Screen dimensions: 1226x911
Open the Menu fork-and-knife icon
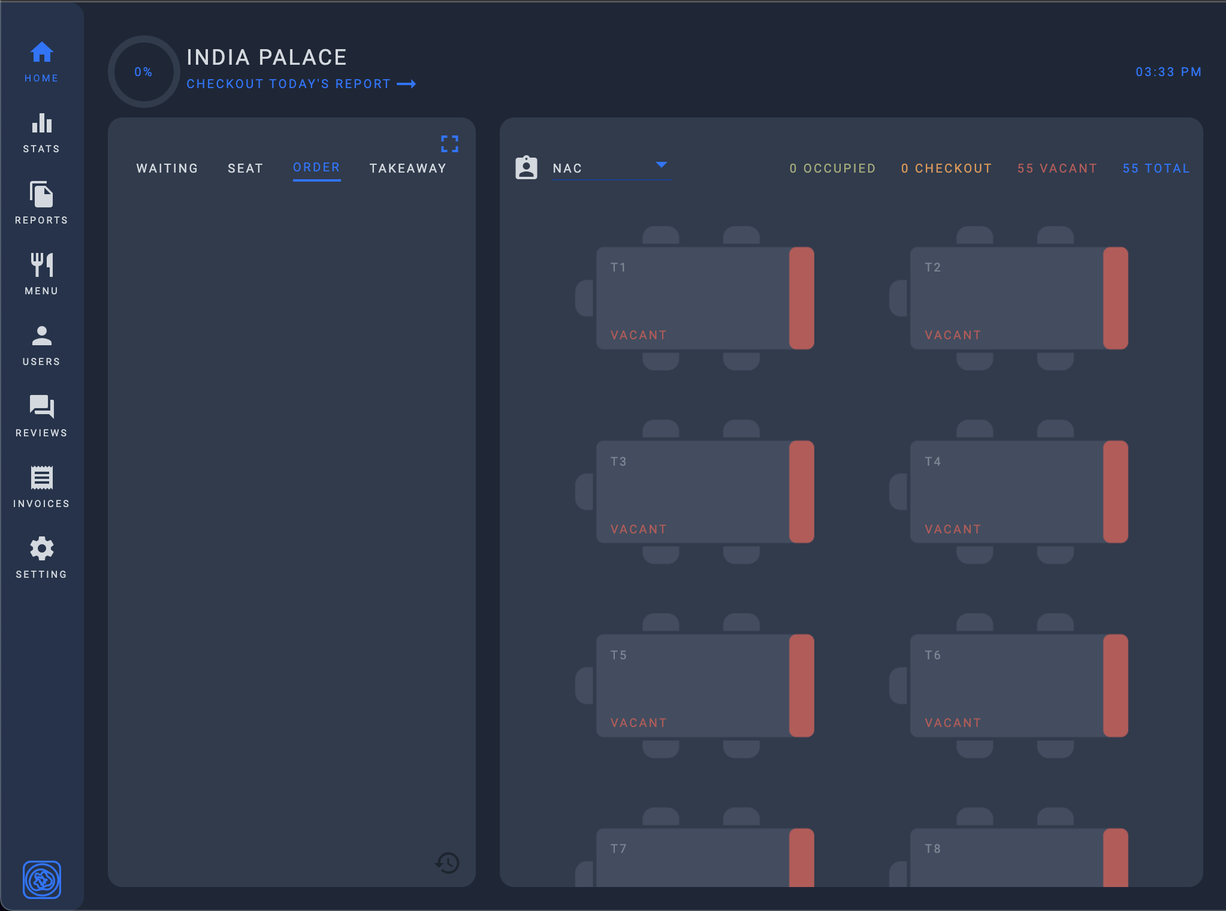[x=41, y=274]
